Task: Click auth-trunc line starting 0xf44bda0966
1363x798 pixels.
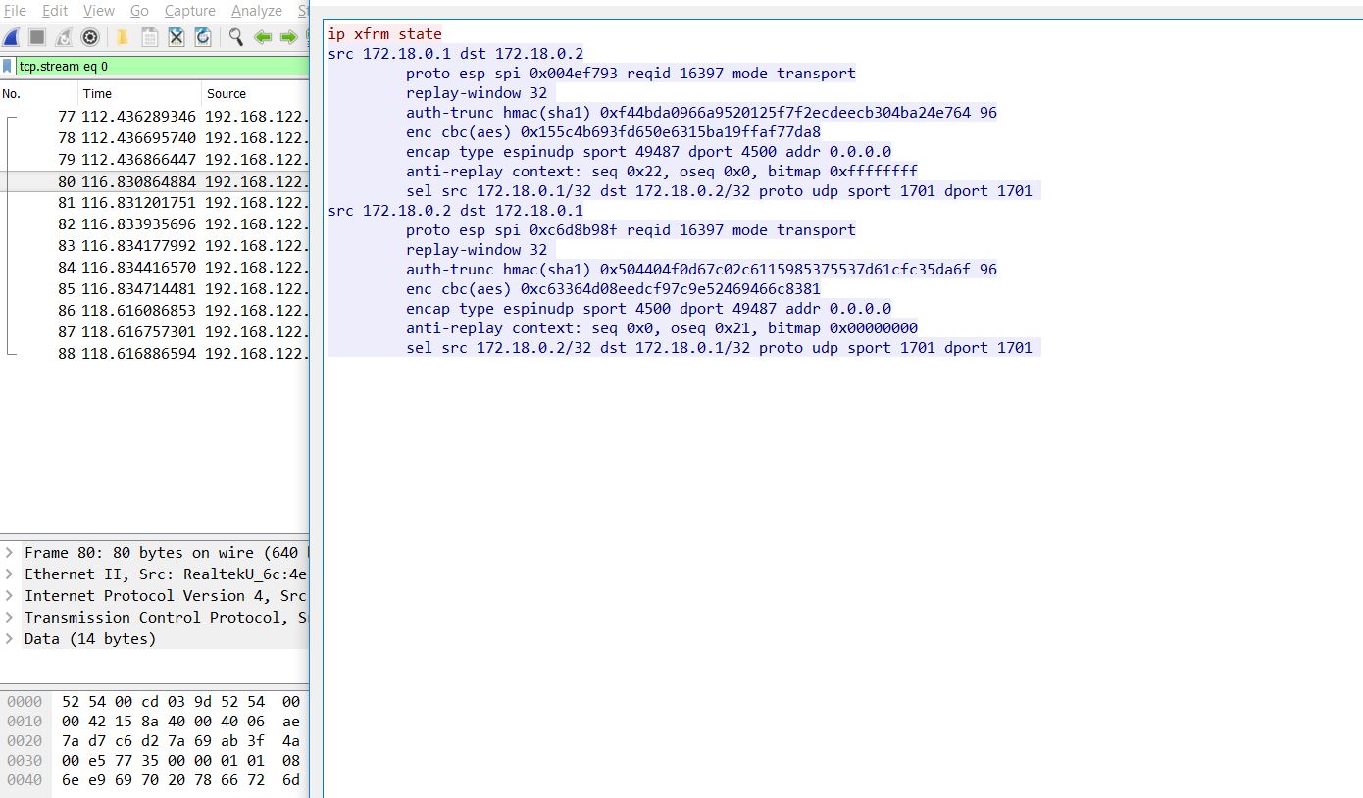Action: point(701,113)
